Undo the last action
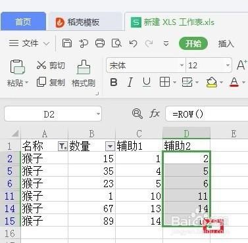Screen dimensions: 248x243 click(133, 43)
